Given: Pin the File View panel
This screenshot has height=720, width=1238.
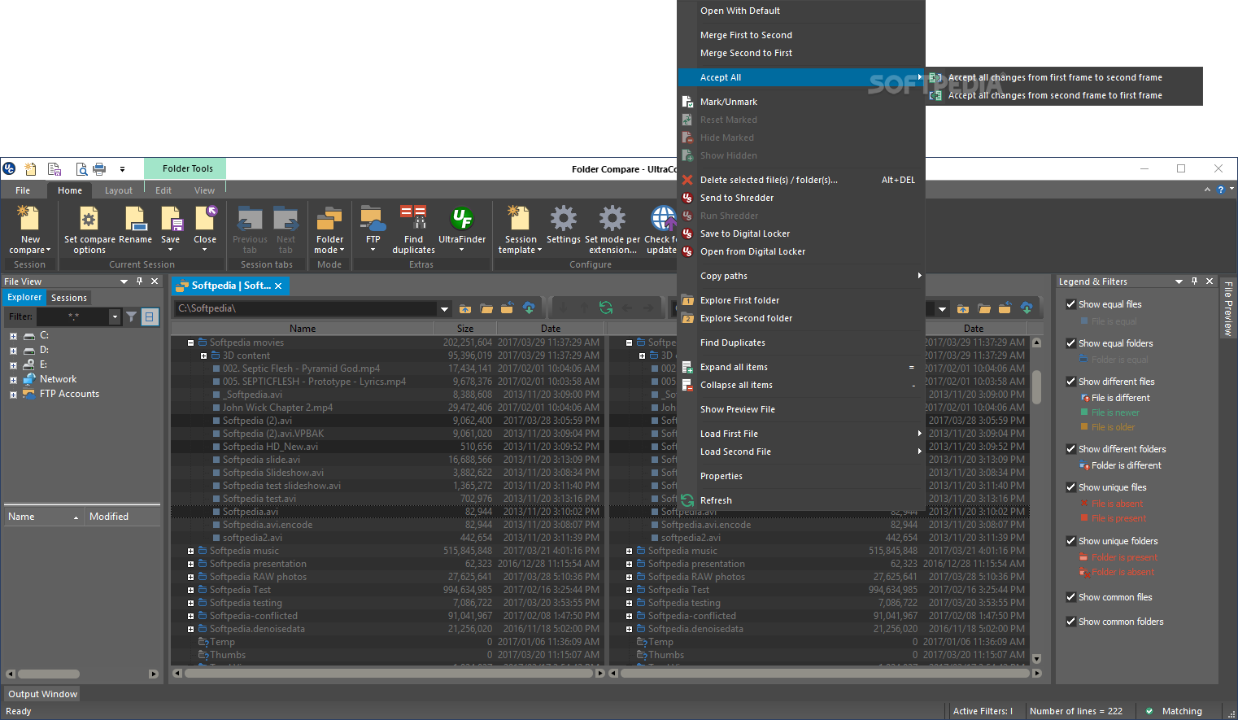Looking at the screenshot, I should tap(139, 281).
